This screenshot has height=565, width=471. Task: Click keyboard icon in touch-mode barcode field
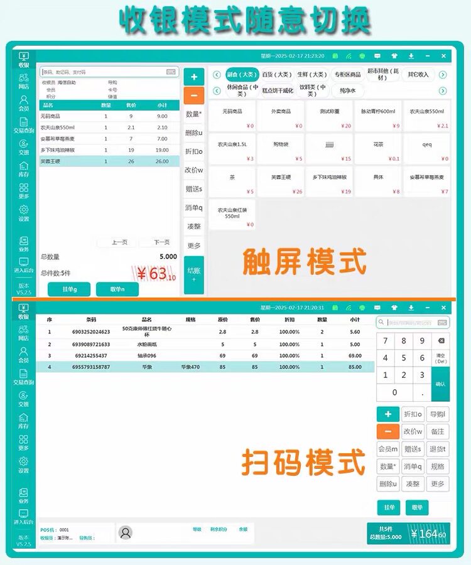click(x=171, y=72)
